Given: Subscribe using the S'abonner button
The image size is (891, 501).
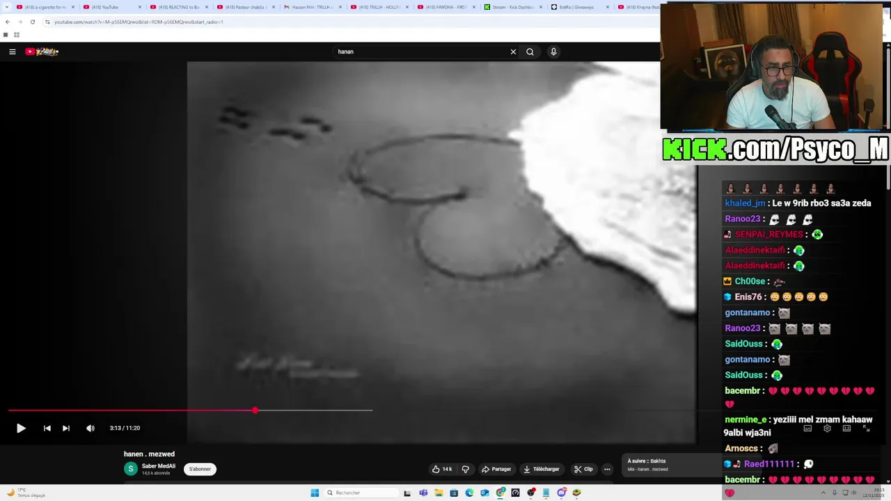Looking at the screenshot, I should (200, 469).
